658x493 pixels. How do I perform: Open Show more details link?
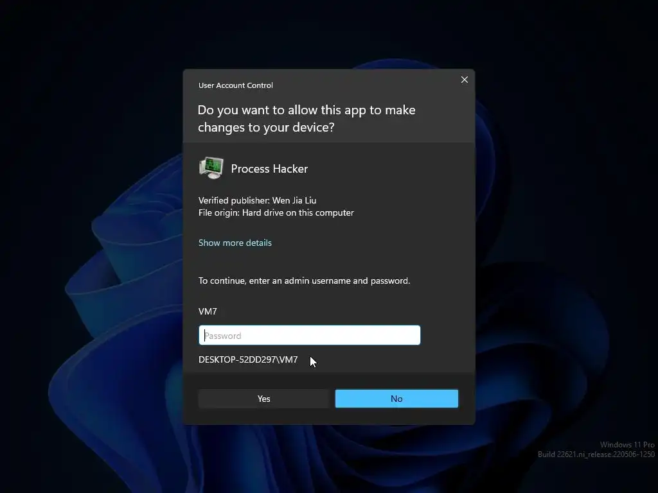(235, 243)
